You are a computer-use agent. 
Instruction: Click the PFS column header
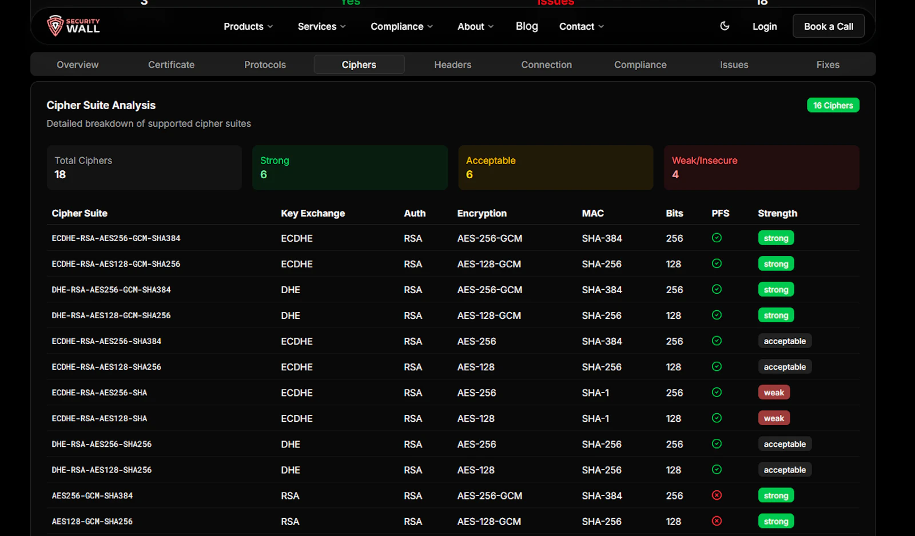pos(721,213)
